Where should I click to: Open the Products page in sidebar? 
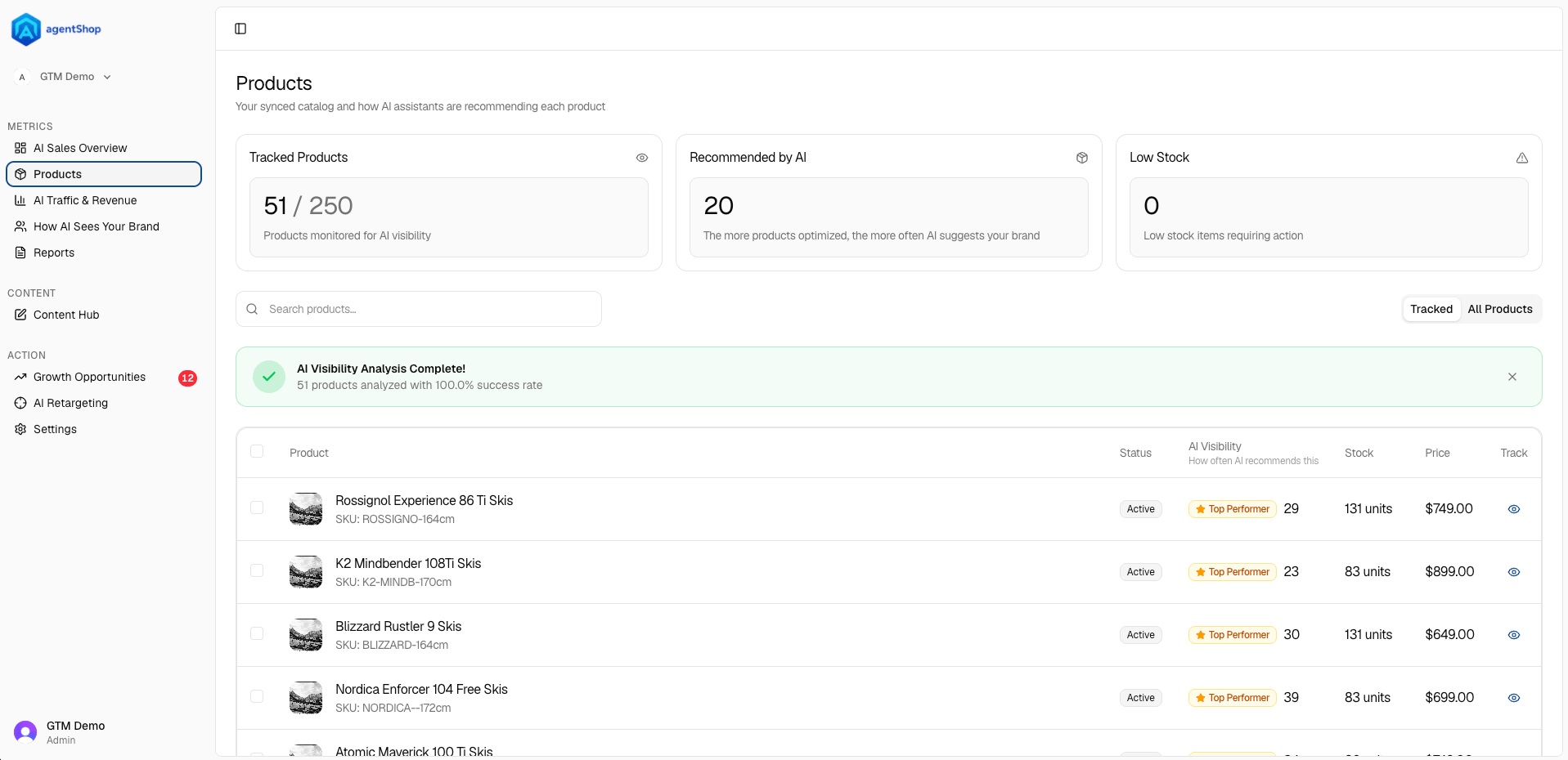104,174
